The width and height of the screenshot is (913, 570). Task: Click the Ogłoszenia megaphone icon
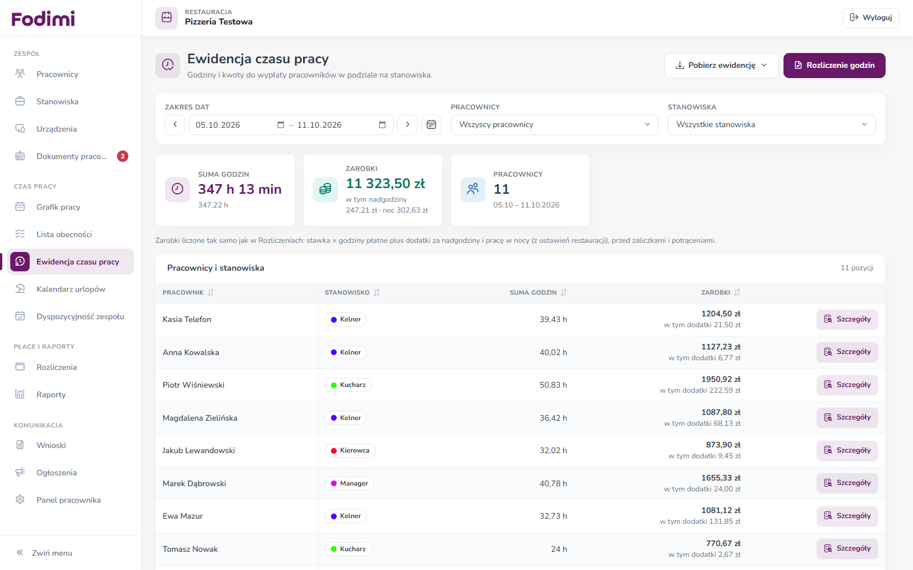click(x=20, y=473)
